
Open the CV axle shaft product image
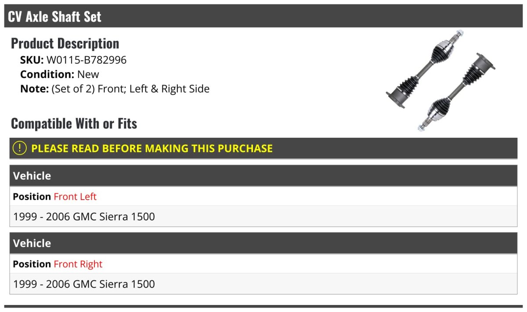440,80
